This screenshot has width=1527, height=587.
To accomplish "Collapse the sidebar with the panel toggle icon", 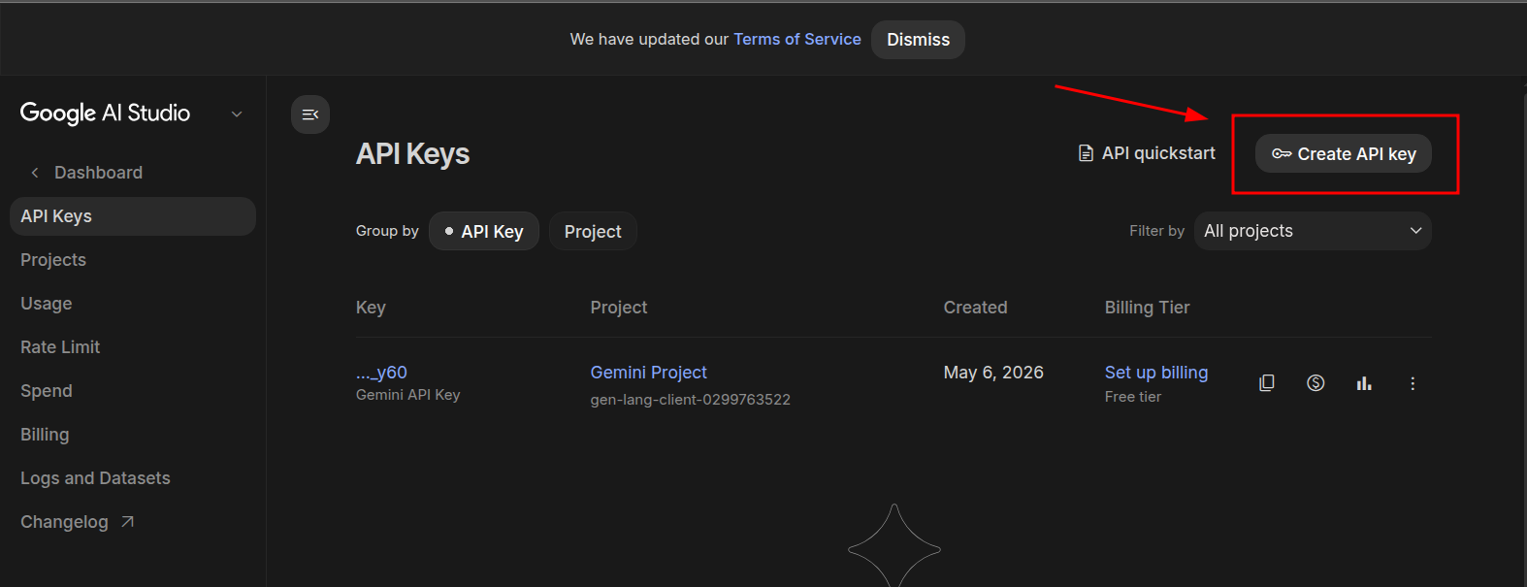I will (x=310, y=114).
